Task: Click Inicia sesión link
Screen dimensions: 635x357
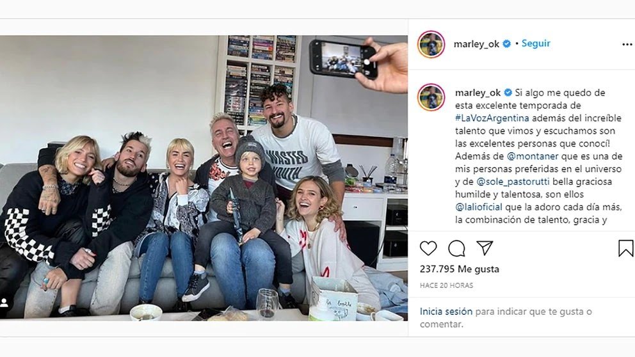Action: [446, 312]
